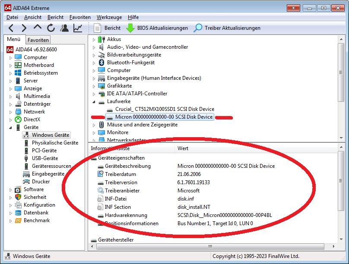Open Treiber Aktualisierungen

coord(227,28)
